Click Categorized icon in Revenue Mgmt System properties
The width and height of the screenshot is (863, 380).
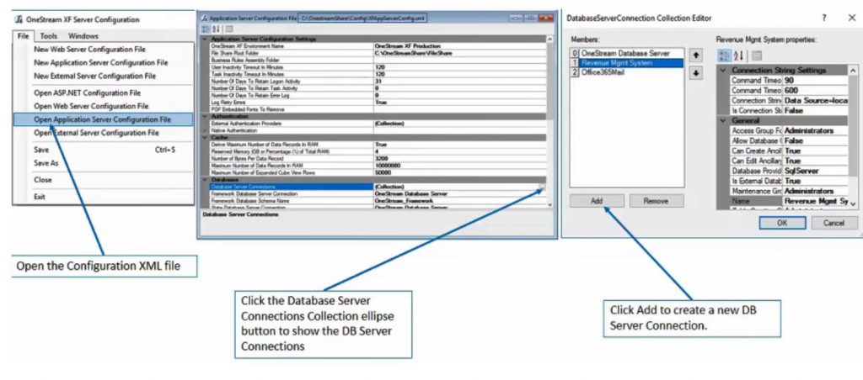tap(724, 55)
